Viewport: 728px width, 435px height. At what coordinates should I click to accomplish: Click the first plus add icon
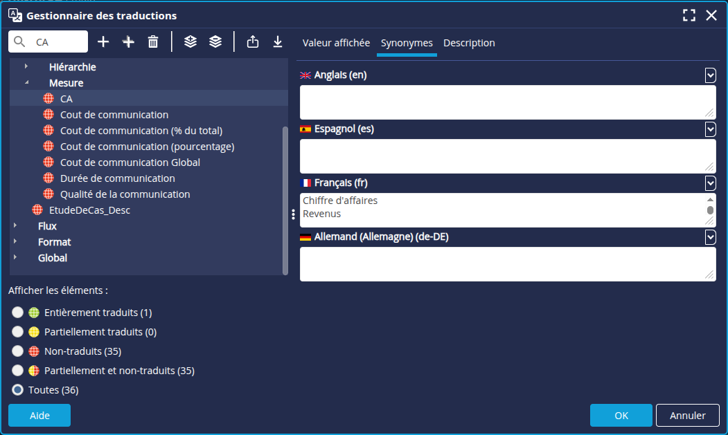click(103, 42)
